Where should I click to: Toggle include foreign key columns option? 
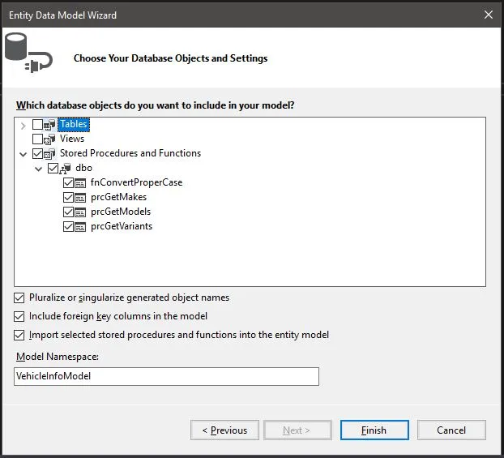(19, 316)
